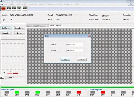This screenshot has width=134, height=97.
Task: Switch to the Operations Log tab
Action: [x=32, y=26]
